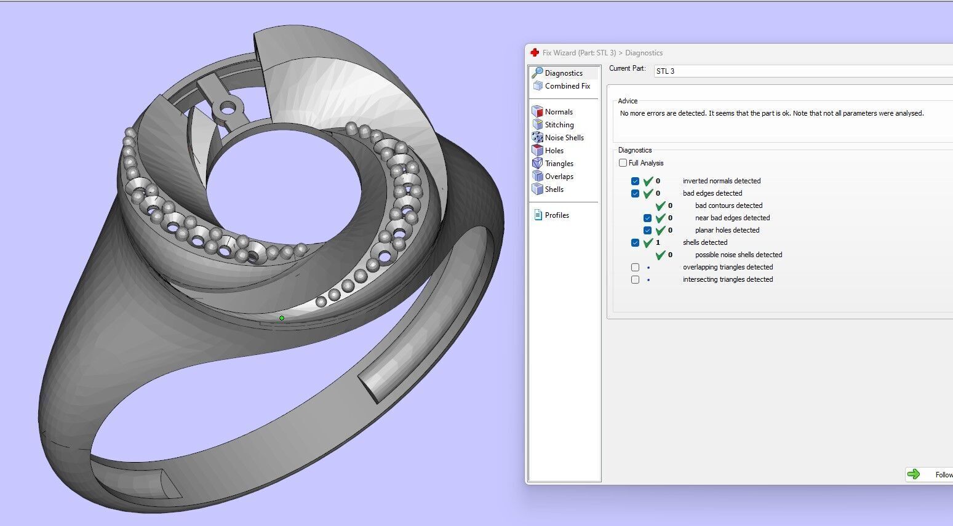Click the Profiles document icon

click(538, 215)
